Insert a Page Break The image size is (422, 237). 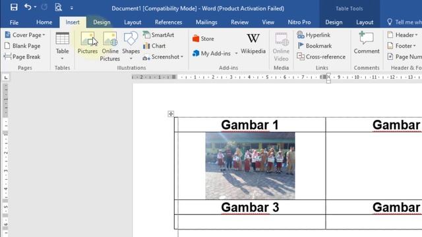coord(22,57)
